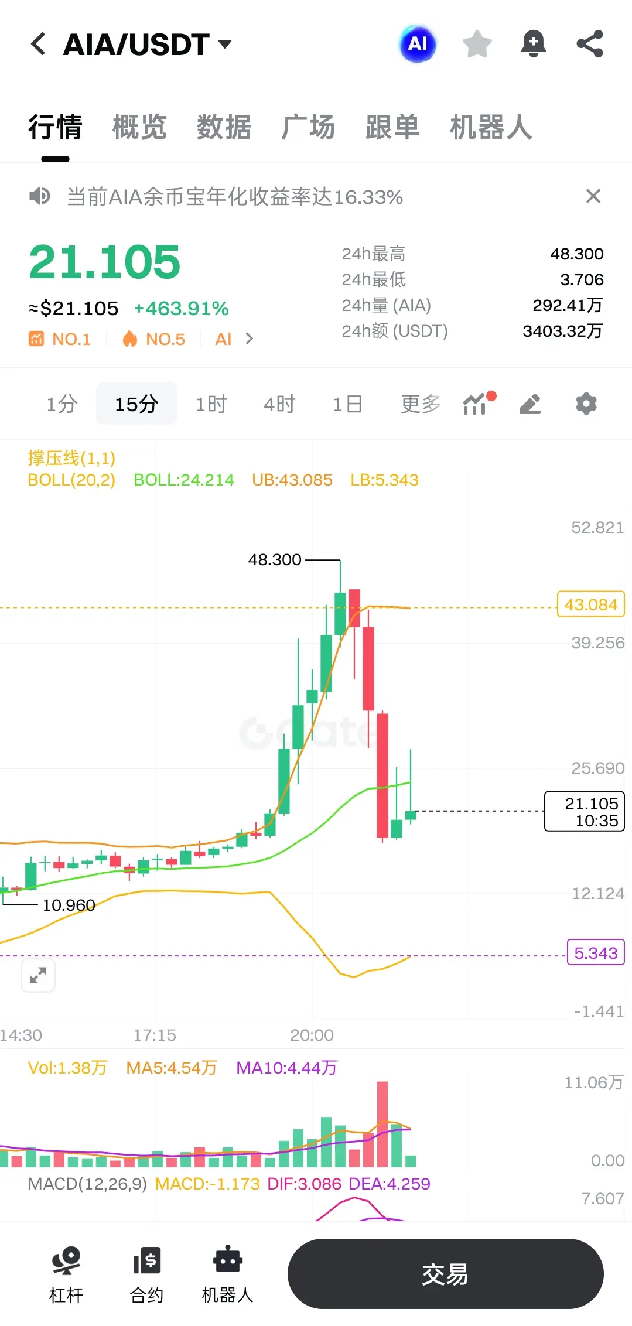Dismiss the AIA余币宝 announcement banner
Screen dimensions: 632x1326
tap(593, 196)
